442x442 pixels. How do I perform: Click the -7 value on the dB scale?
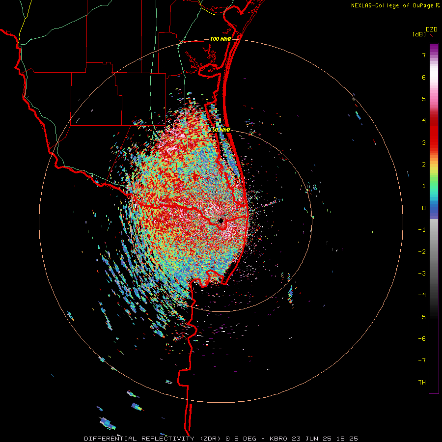[x=422, y=360]
